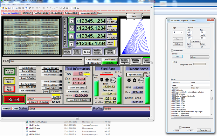Click the spindle speed down arrow
This screenshot has height=140, width=221.
click(x=128, y=80)
